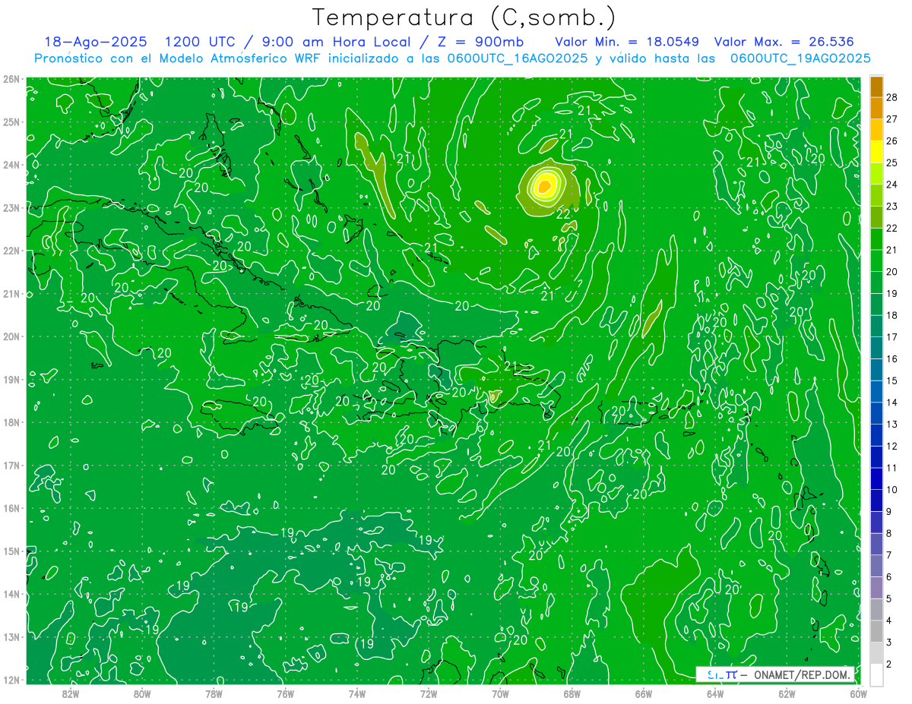Click the '60W' longitude axis label
Image resolution: width=912 pixels, height=704 pixels.
pyautogui.click(x=858, y=693)
